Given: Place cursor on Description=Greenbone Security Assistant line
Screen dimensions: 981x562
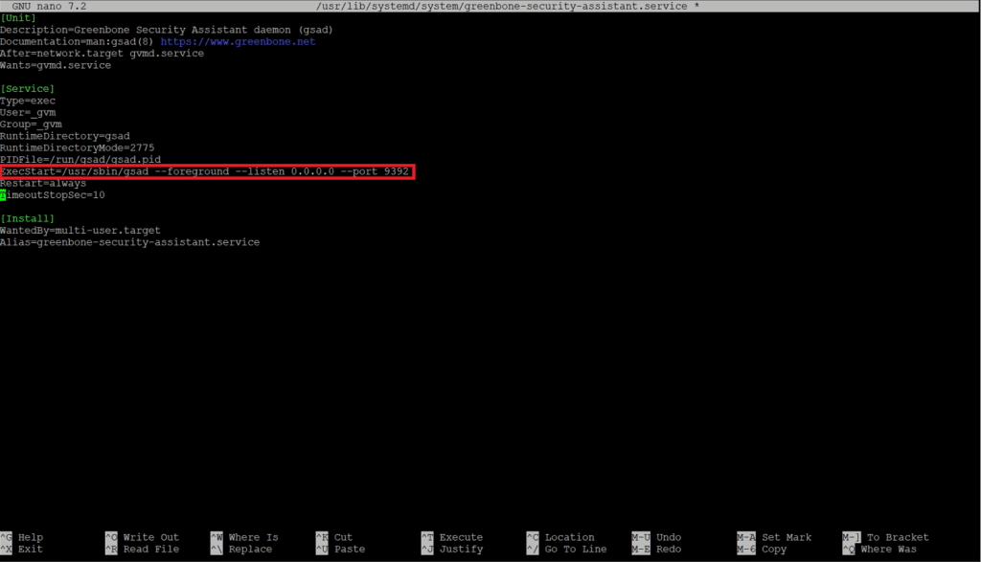Looking at the screenshot, I should (x=167, y=30).
